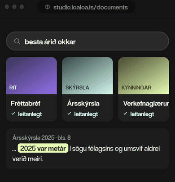
Task: Focus the search field with 'besta árið okkar'
Action: [x=87, y=41]
